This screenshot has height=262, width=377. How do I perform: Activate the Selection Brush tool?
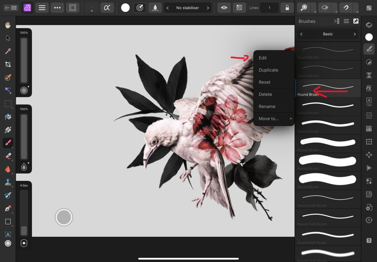tap(8, 78)
